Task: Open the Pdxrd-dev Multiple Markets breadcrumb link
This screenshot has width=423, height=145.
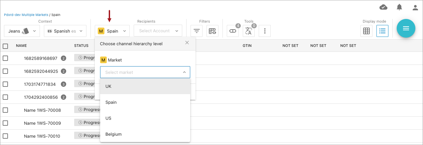Action: pos(26,15)
